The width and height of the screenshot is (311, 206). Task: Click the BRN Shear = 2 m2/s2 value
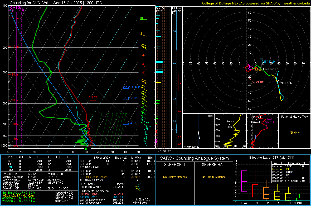pyautogui.click(x=102, y=184)
